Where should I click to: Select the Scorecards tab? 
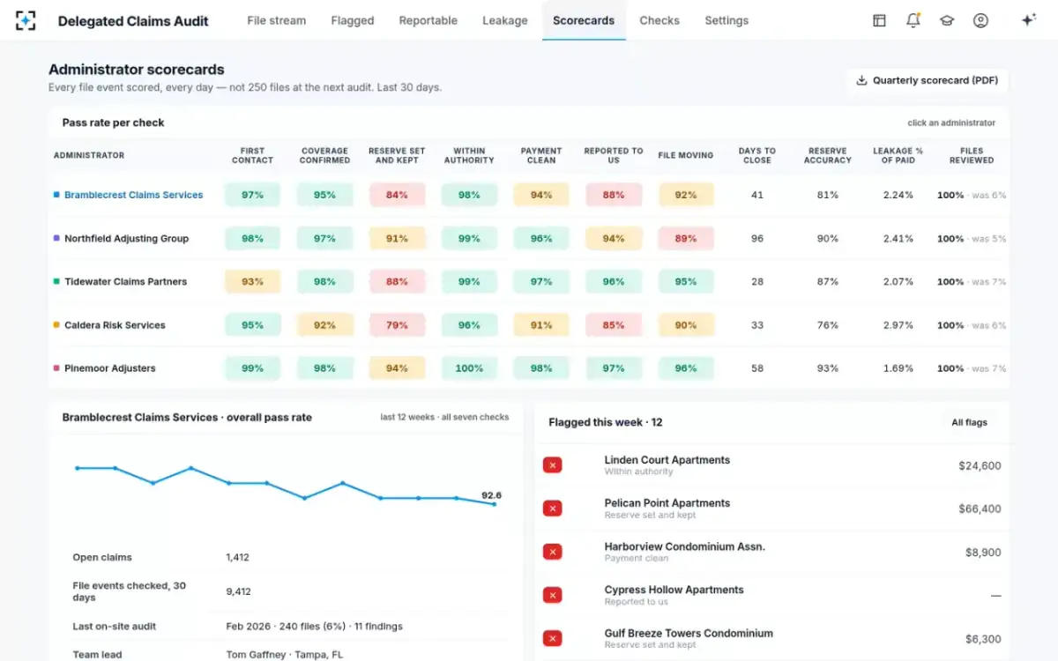click(584, 20)
